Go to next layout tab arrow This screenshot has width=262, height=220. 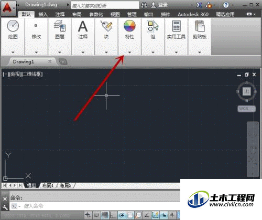[15, 185]
